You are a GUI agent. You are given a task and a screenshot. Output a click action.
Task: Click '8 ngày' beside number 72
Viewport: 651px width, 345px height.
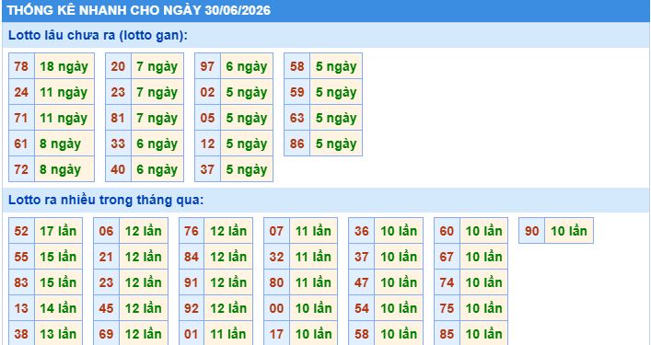tap(60, 169)
